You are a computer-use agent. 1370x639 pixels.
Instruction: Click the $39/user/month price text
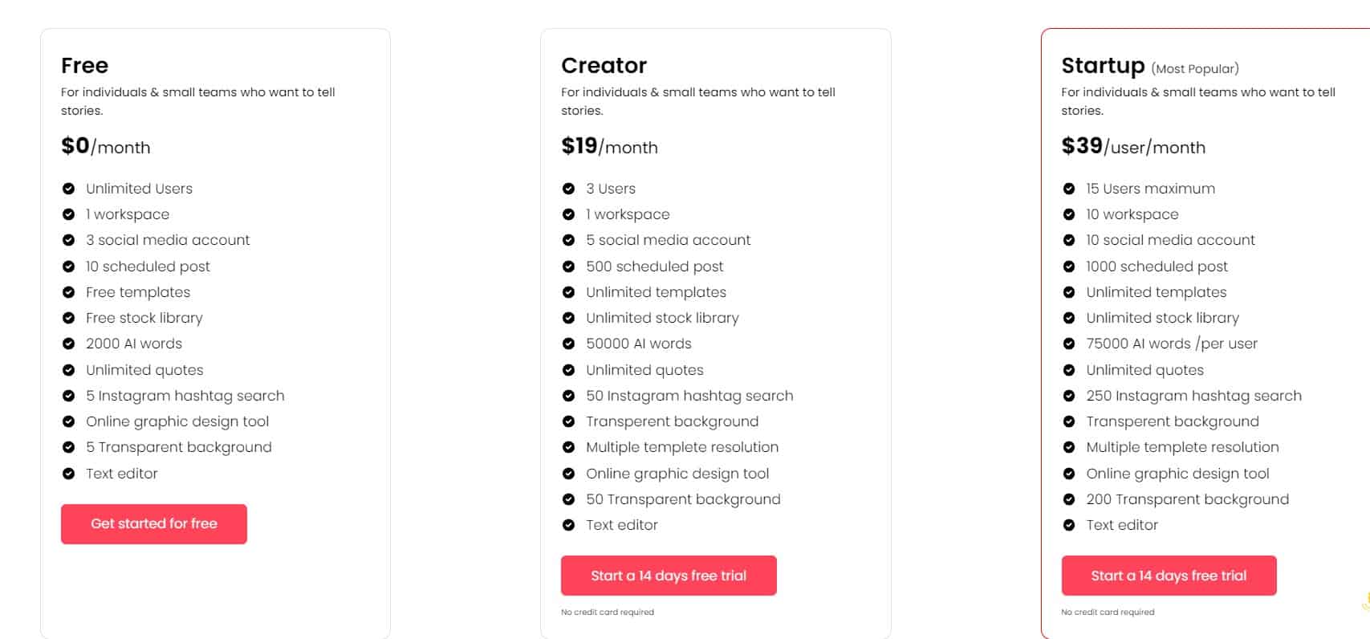(x=1133, y=147)
